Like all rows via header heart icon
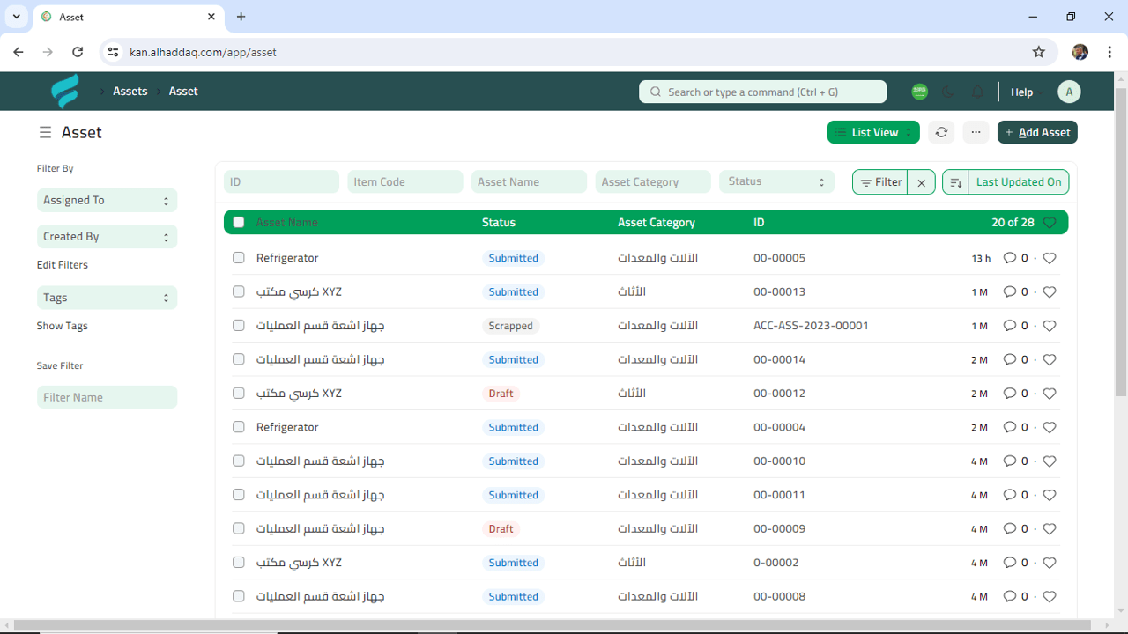 click(1049, 223)
